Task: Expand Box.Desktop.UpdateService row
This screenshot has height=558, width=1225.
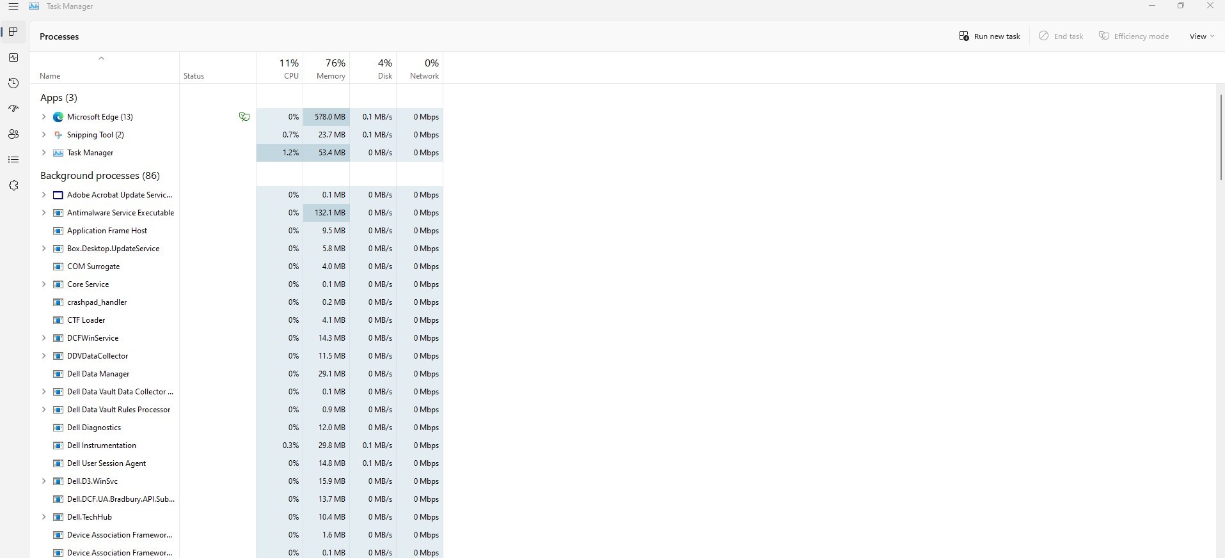Action: click(43, 249)
